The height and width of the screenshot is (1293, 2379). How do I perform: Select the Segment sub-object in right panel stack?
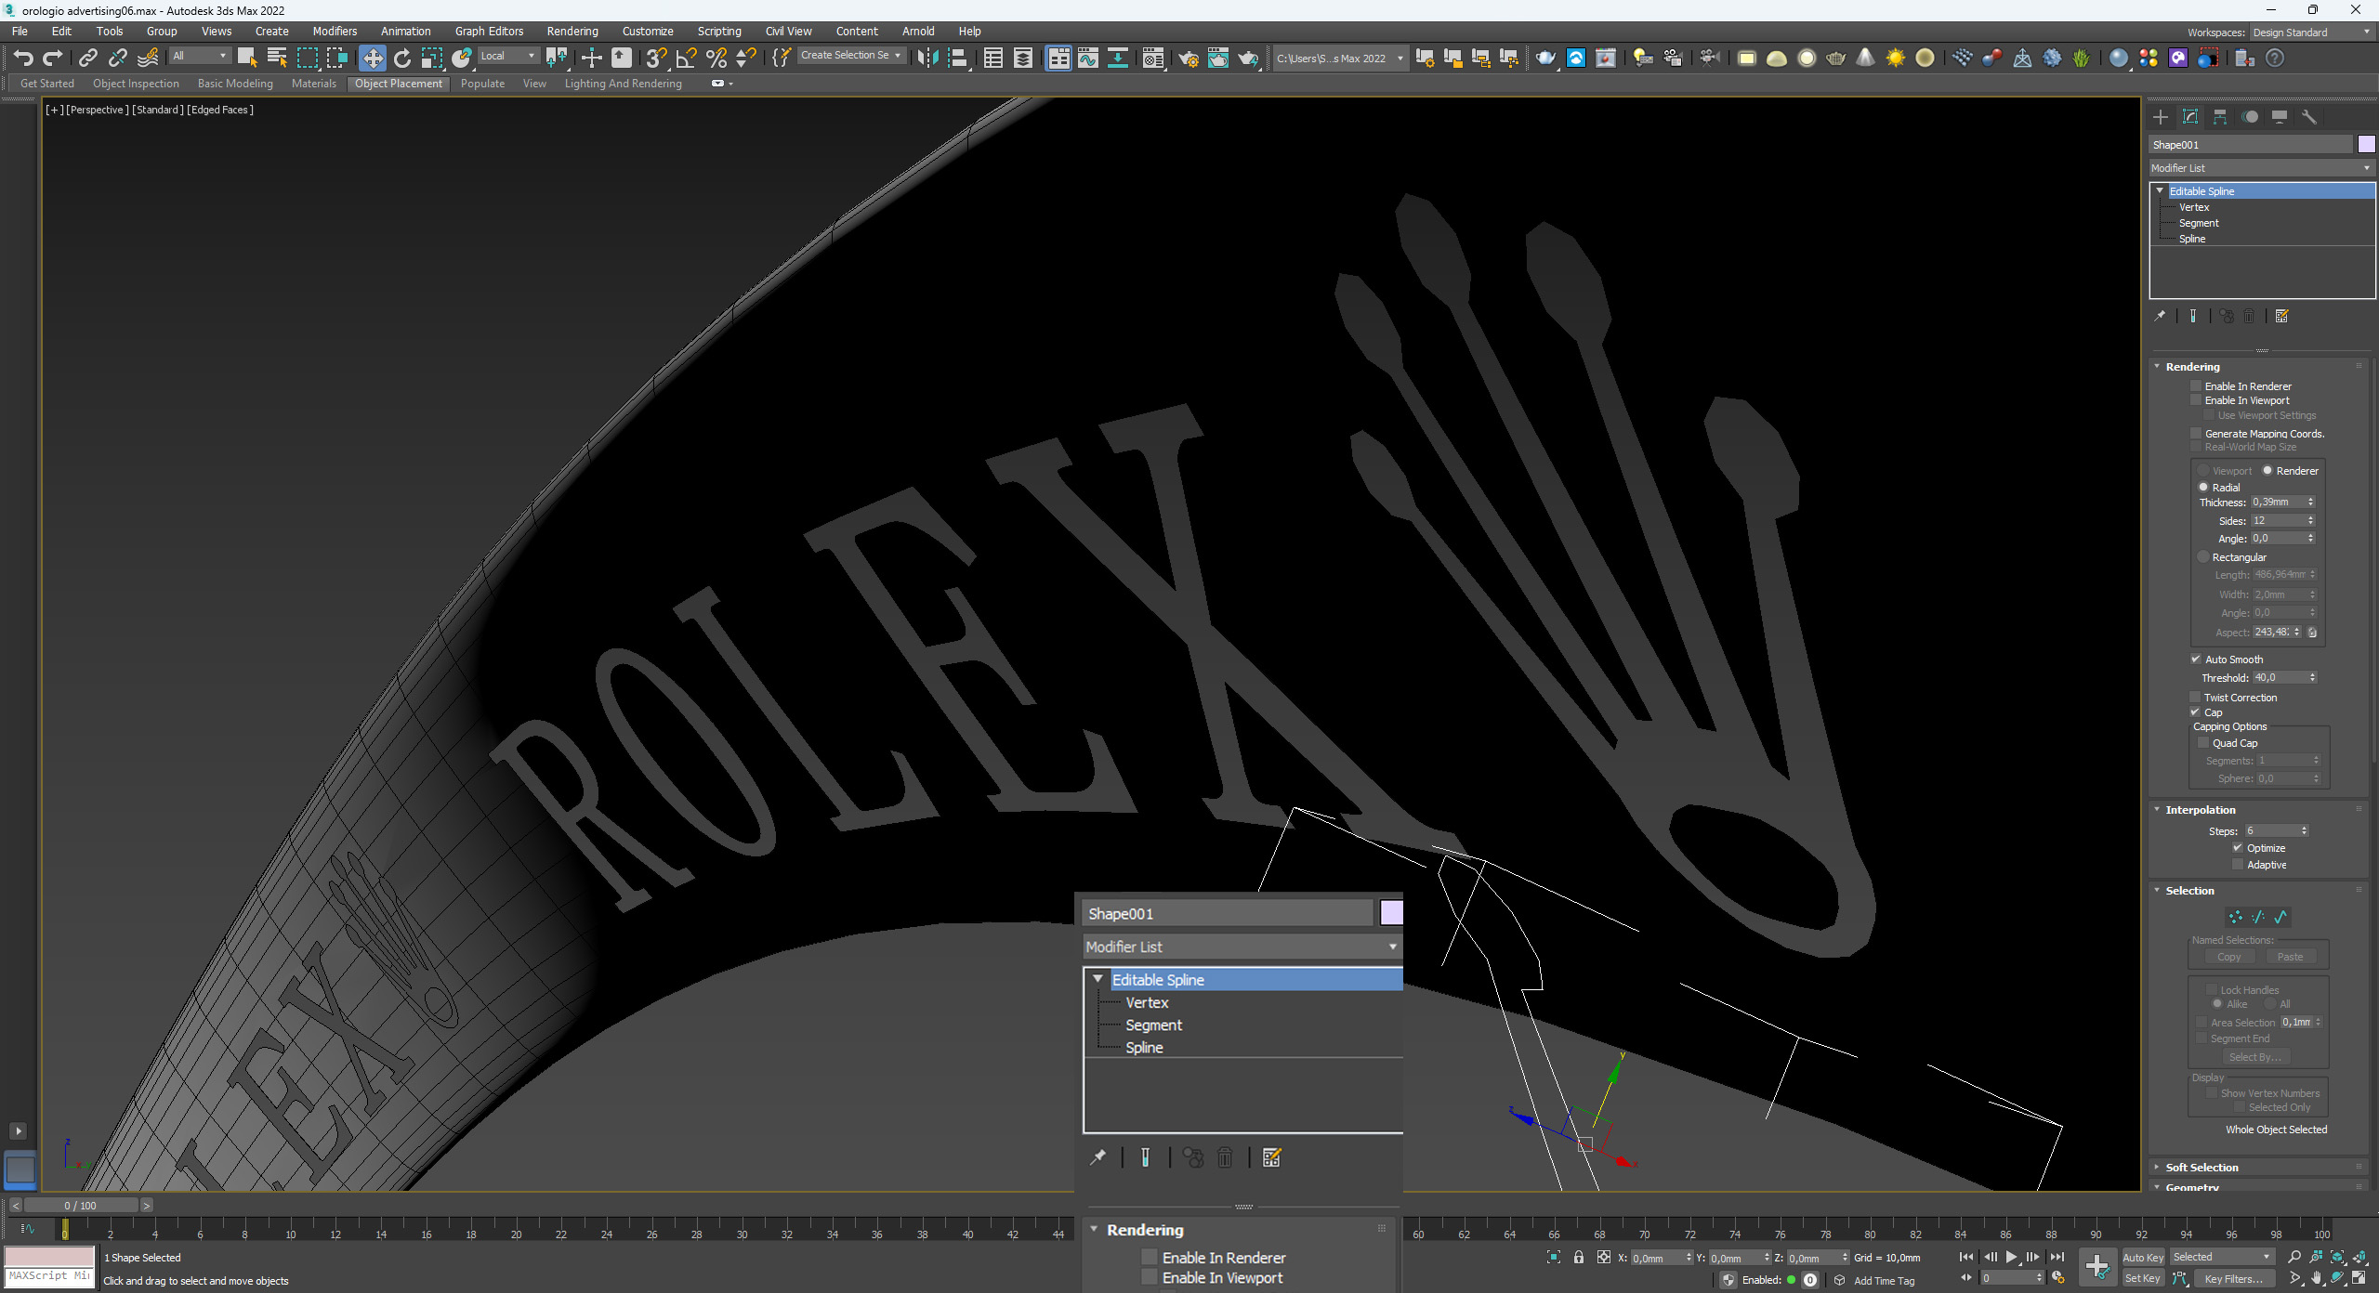2198,223
